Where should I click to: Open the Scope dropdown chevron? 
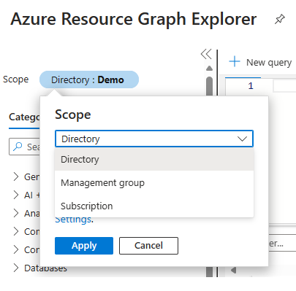point(242,139)
